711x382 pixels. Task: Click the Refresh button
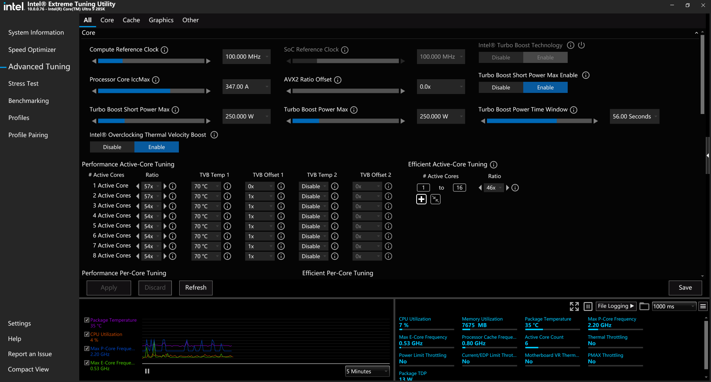click(x=196, y=288)
